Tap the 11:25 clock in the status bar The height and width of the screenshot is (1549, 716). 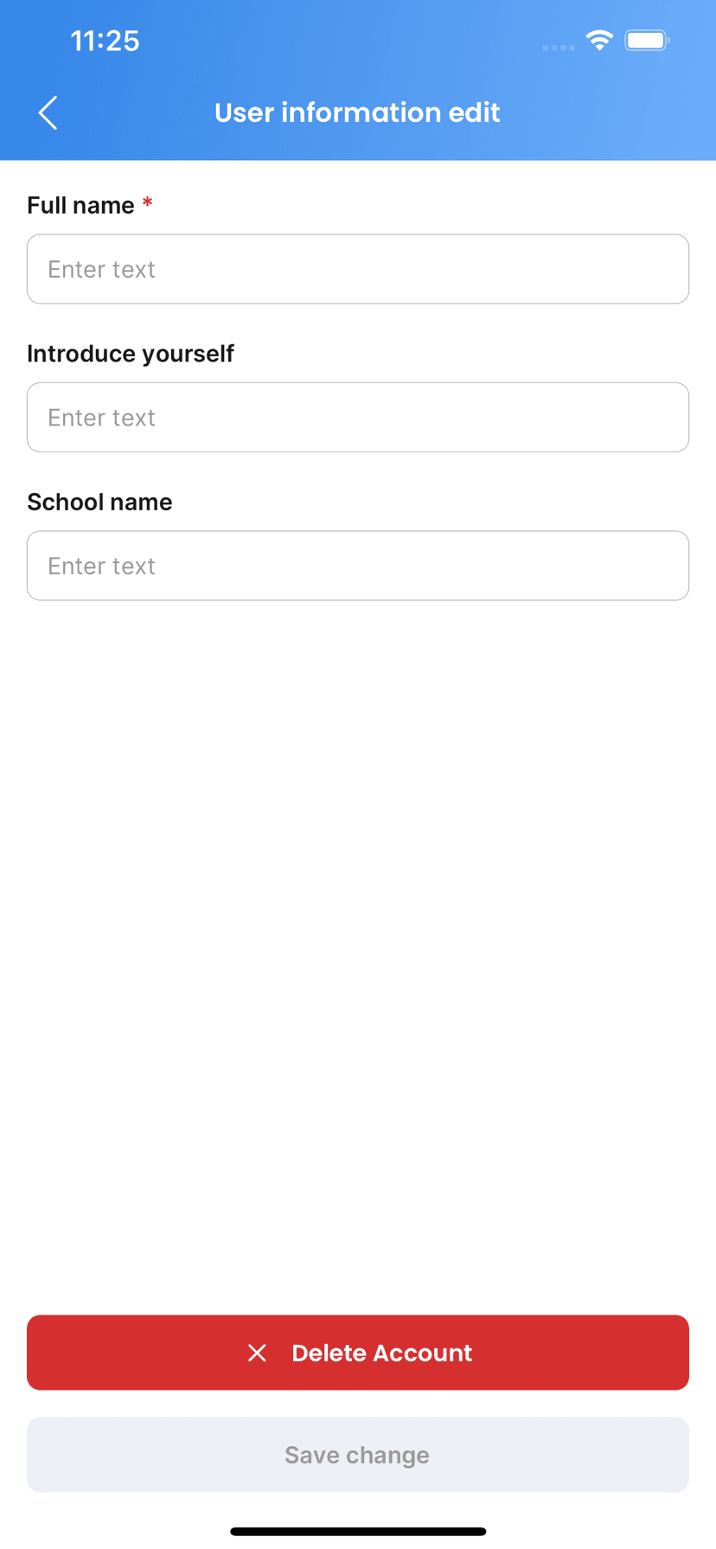click(105, 41)
